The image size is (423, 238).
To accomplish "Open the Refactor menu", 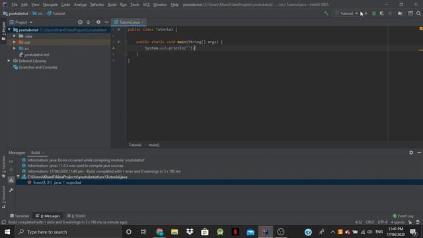I will tap(97, 5).
